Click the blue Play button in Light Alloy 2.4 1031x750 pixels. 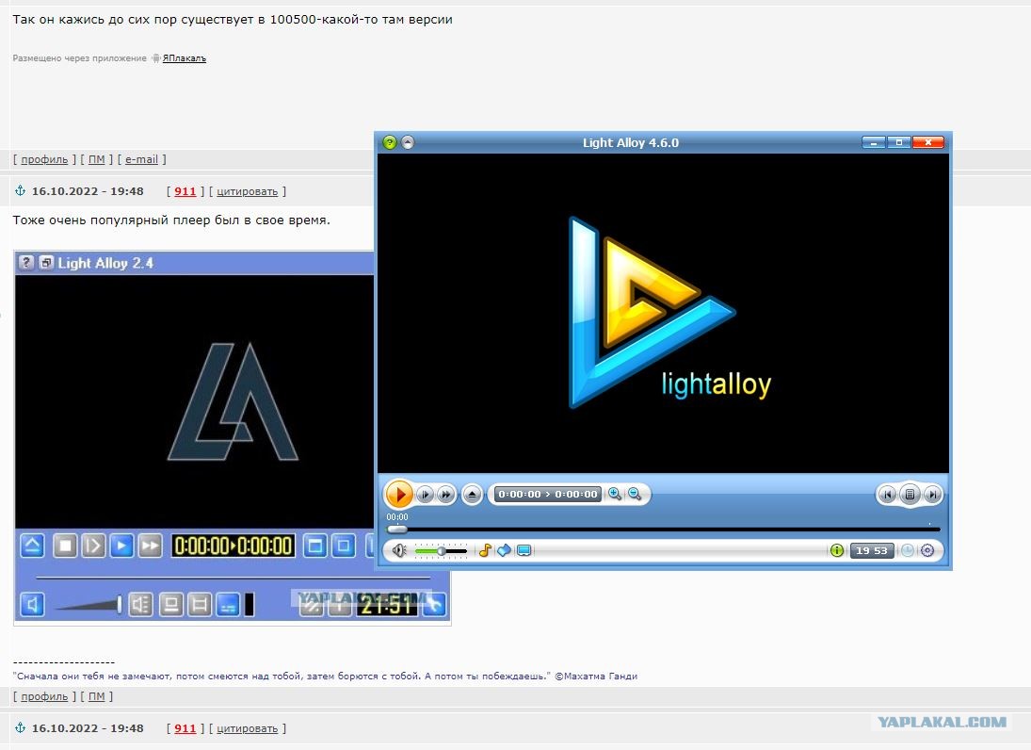[121, 546]
